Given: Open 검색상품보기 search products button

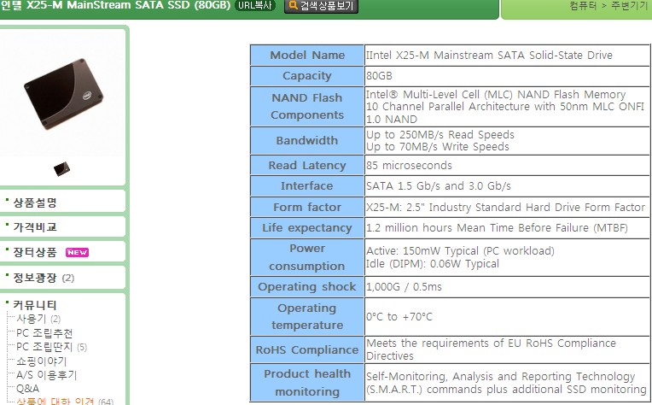Looking at the screenshot, I should coord(321,6).
